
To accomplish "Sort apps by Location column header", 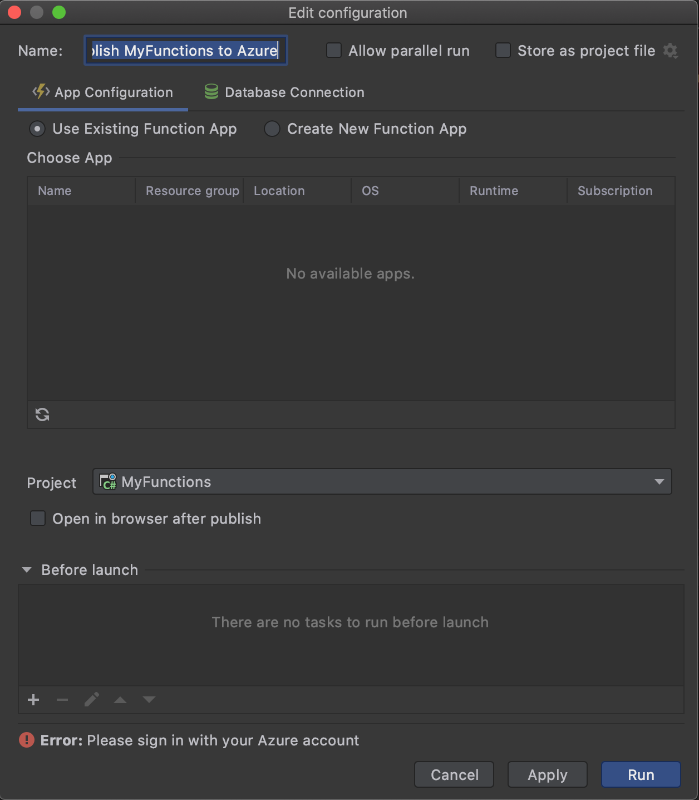I will [x=297, y=191].
